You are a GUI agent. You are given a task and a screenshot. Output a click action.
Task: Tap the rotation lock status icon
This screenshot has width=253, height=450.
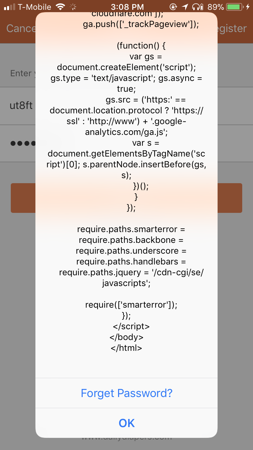pyautogui.click(x=173, y=7)
